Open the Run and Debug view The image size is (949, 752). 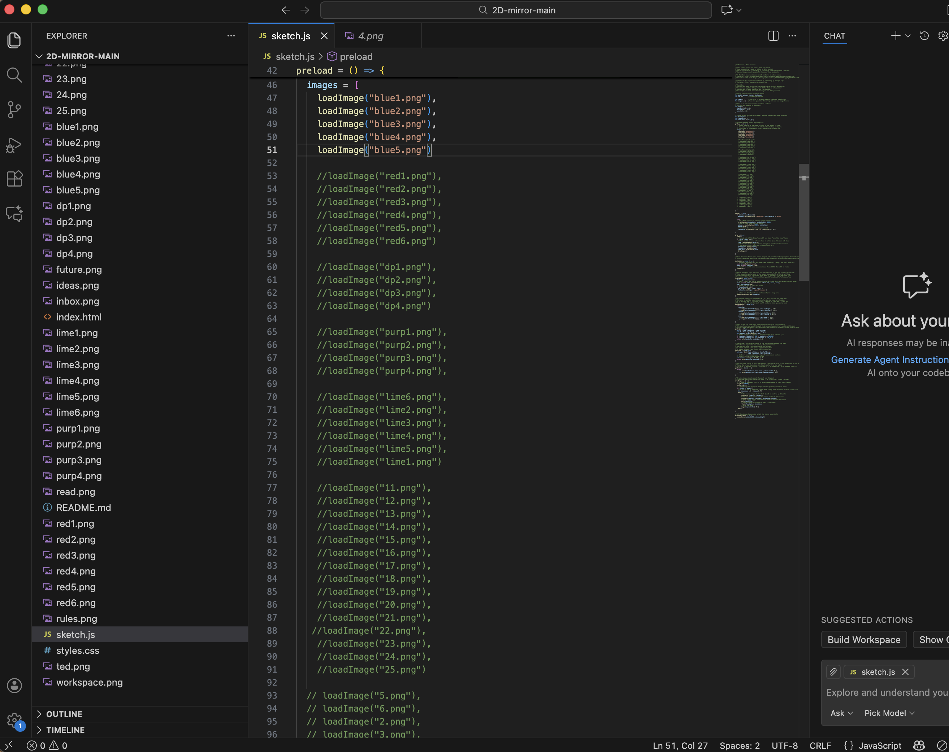[14, 145]
